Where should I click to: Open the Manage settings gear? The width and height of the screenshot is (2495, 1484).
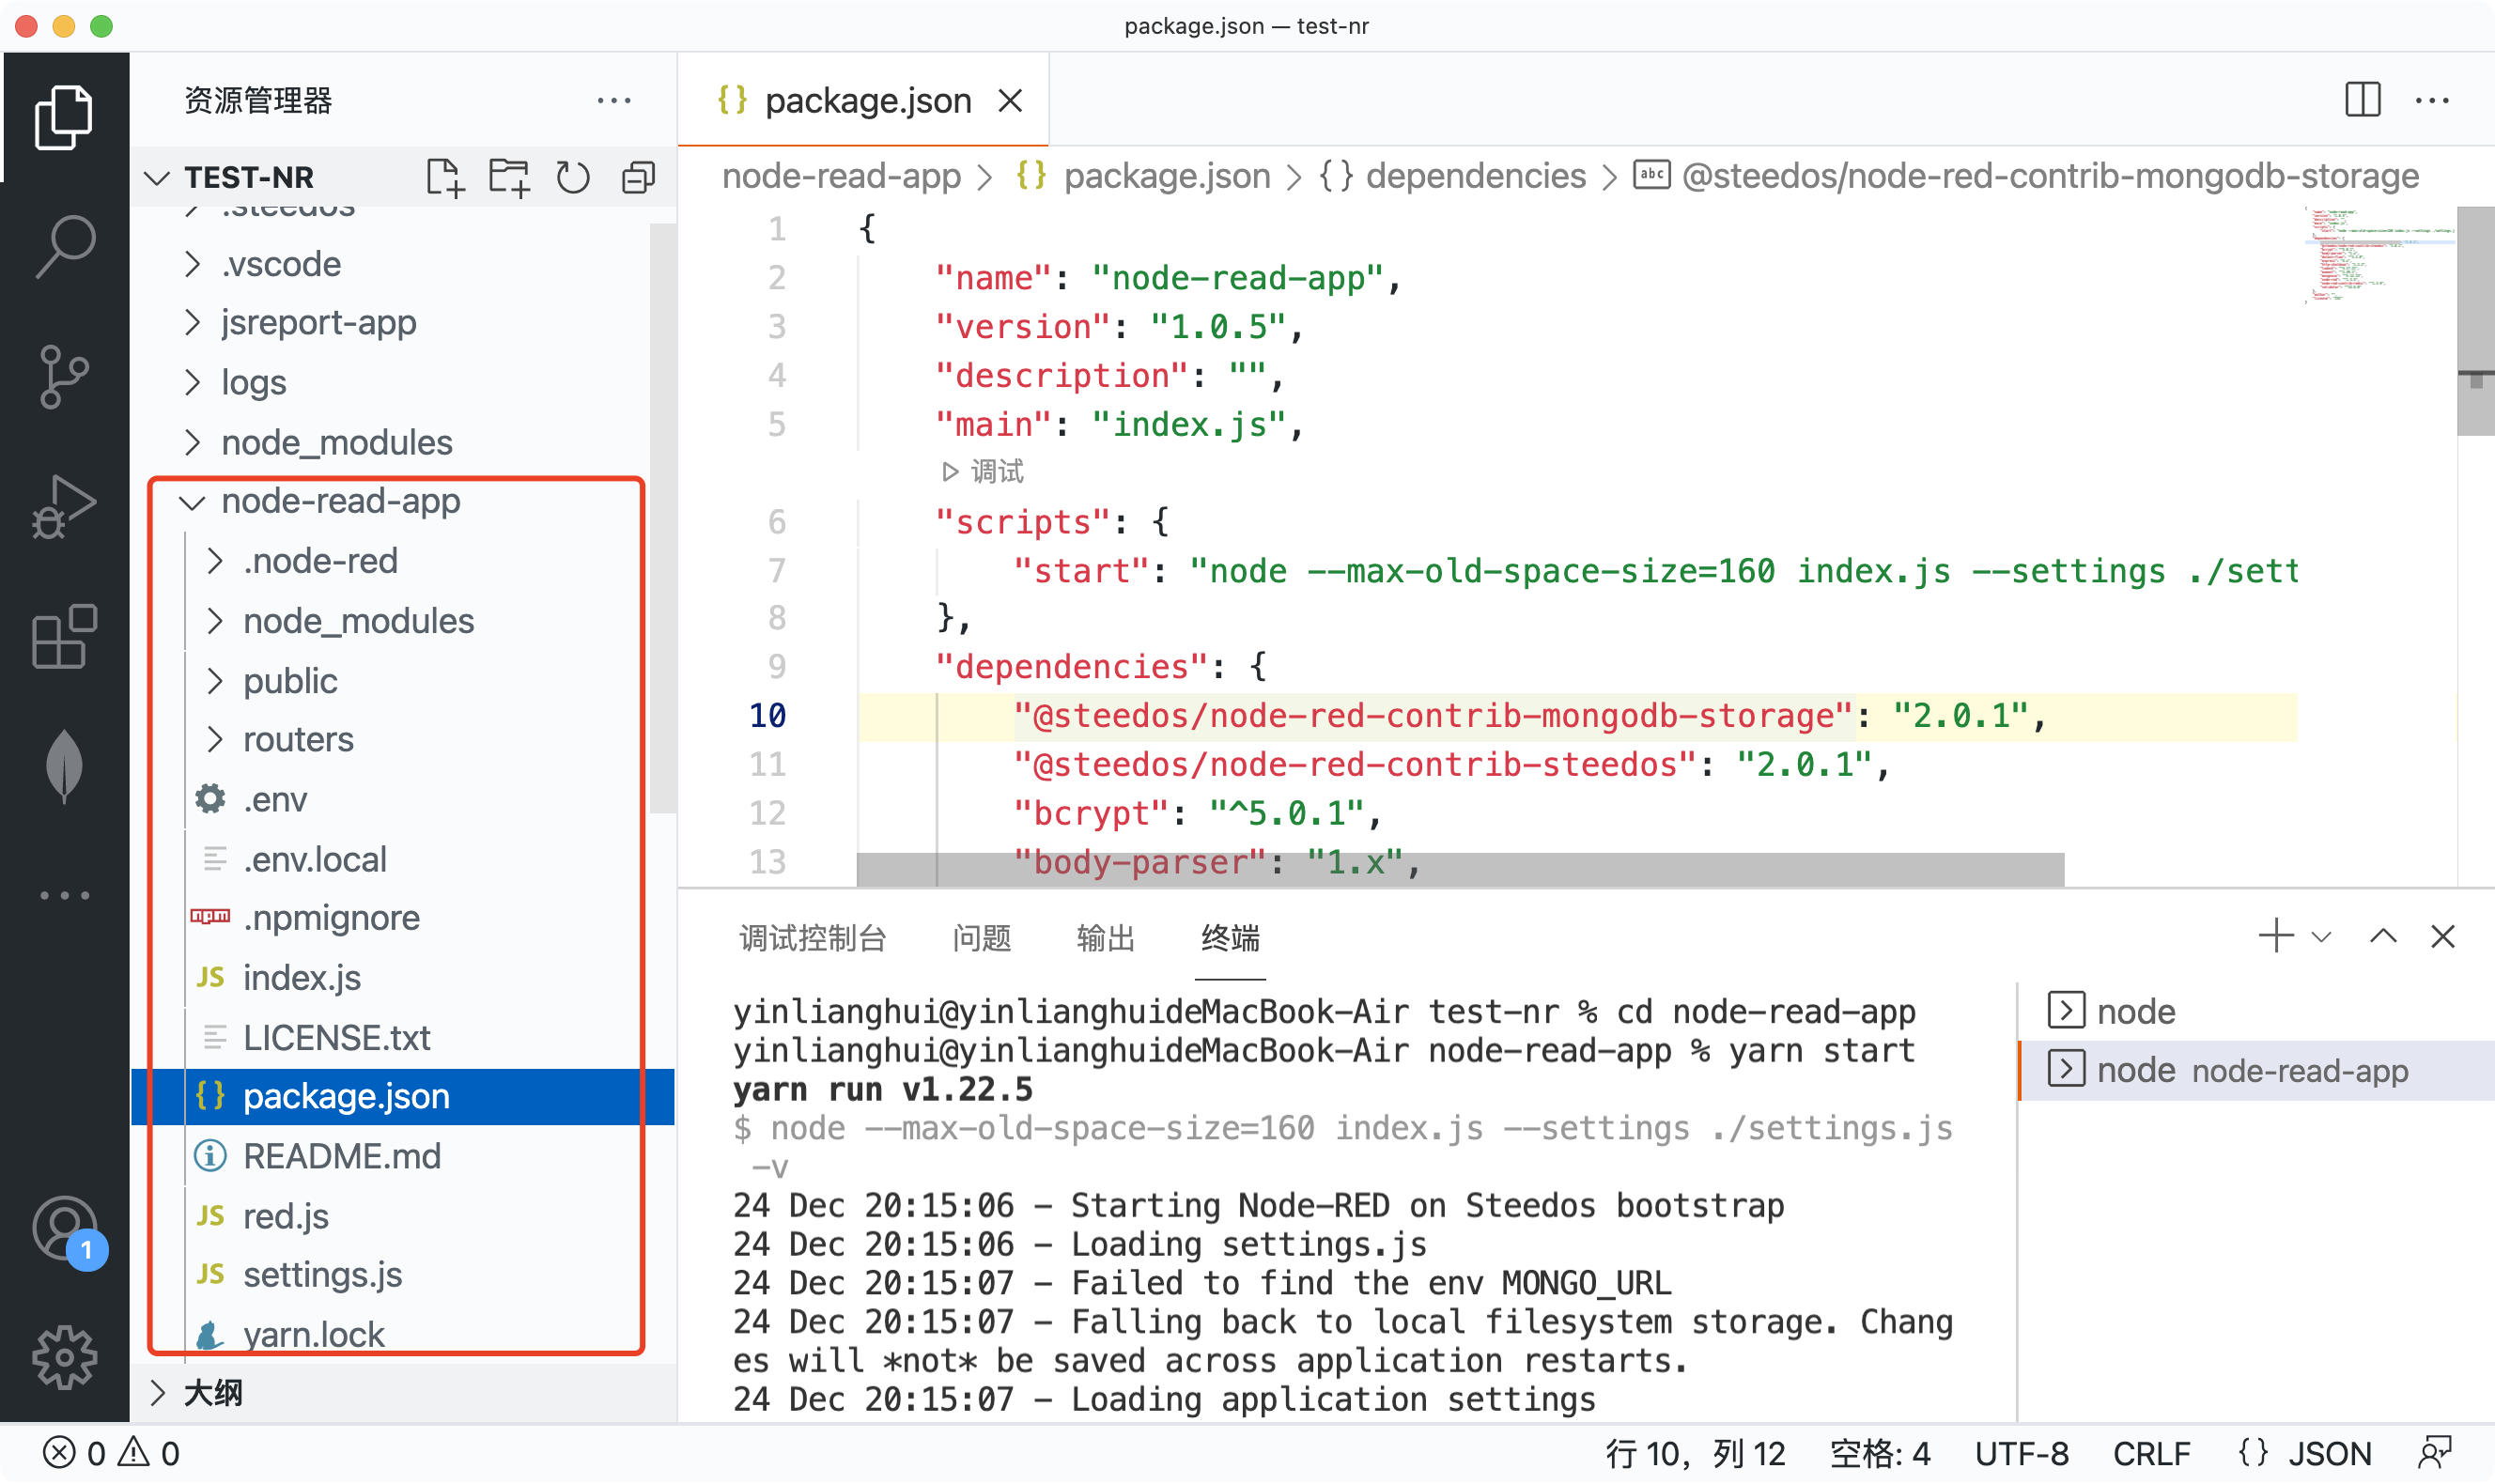64,1357
